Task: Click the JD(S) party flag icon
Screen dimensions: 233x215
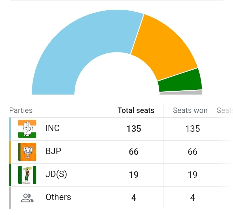Action: click(x=27, y=175)
